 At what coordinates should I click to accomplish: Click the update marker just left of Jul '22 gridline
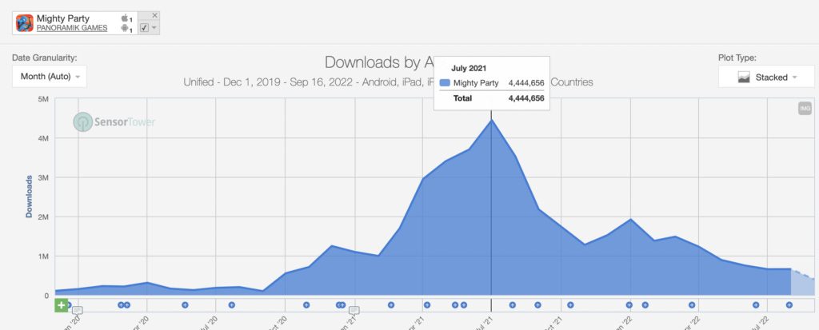756,305
